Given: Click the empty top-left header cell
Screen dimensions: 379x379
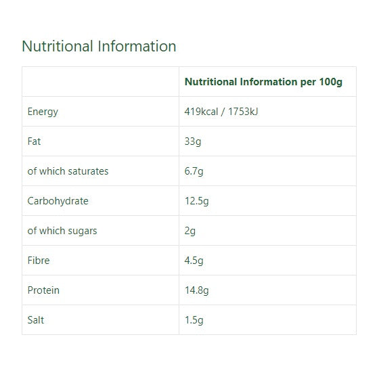Looking at the screenshot, I should pos(101,82).
